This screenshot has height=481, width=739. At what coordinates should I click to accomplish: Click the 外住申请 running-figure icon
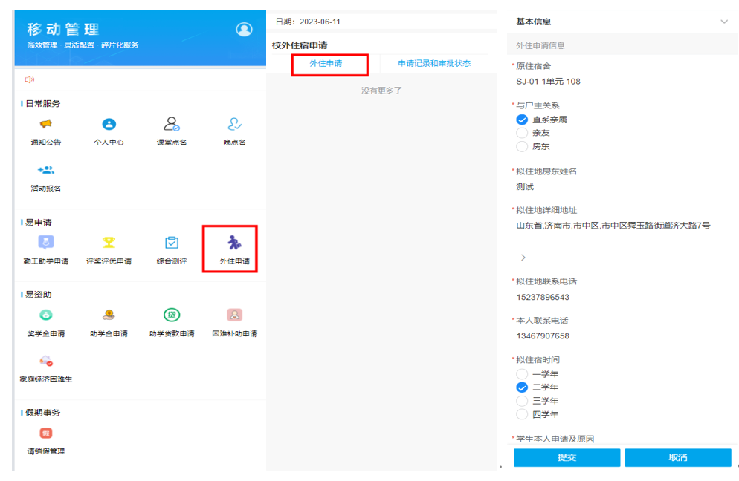coord(233,243)
